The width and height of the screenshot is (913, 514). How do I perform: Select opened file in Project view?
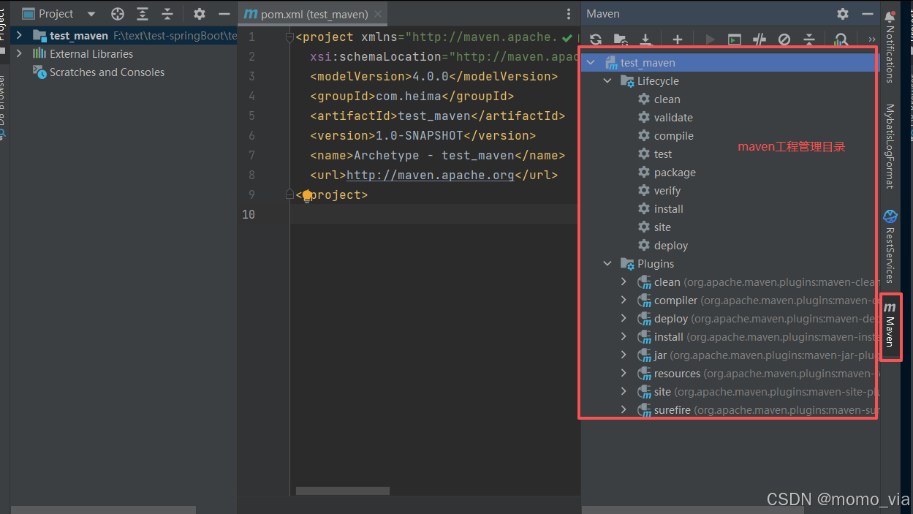118,14
